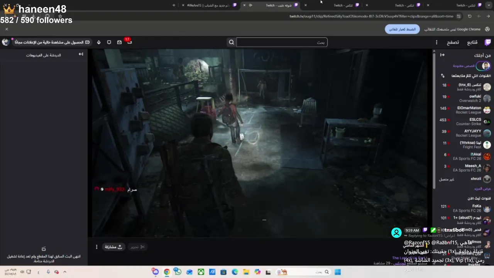Open WhatsApp from the taskbar
The image size is (494, 278).
click(178, 272)
